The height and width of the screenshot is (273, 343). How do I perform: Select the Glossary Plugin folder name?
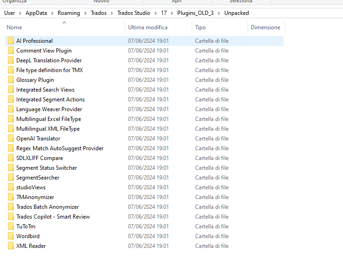(35, 80)
